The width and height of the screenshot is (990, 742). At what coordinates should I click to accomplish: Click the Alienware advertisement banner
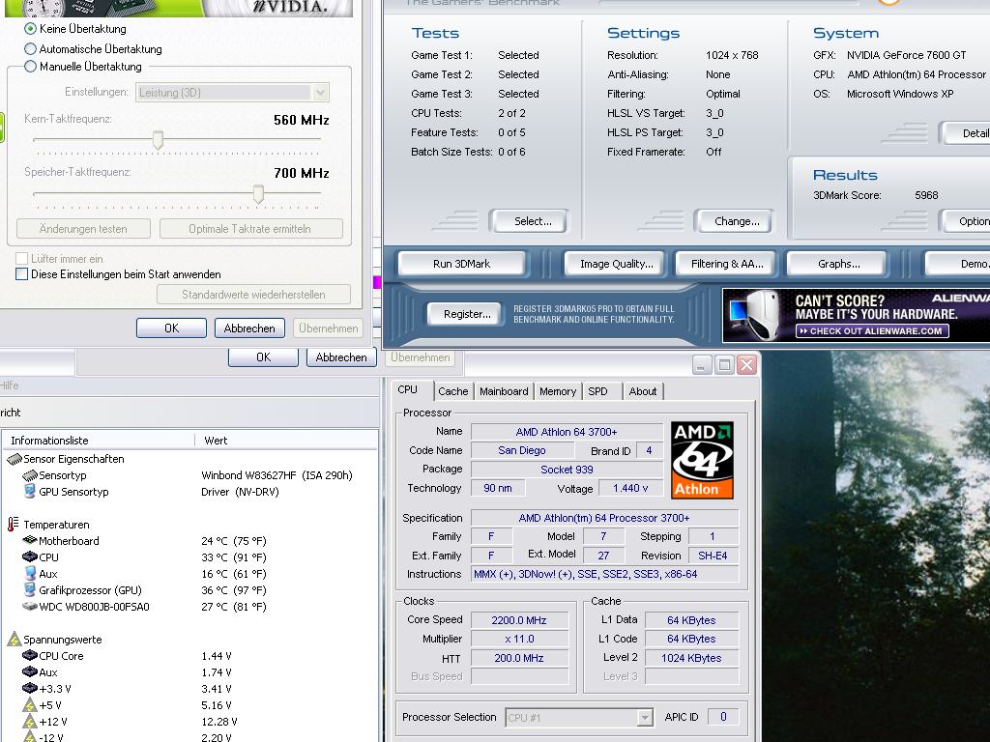click(x=856, y=315)
